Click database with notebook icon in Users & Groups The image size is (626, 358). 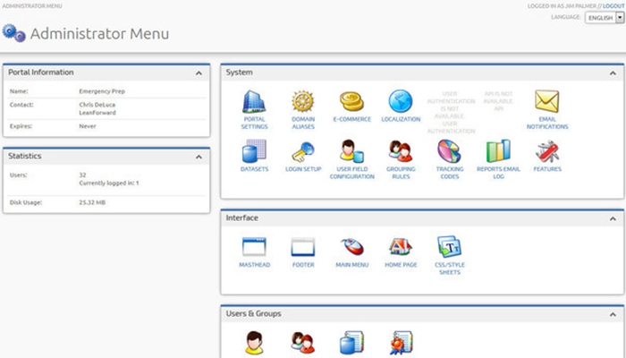coord(351,343)
